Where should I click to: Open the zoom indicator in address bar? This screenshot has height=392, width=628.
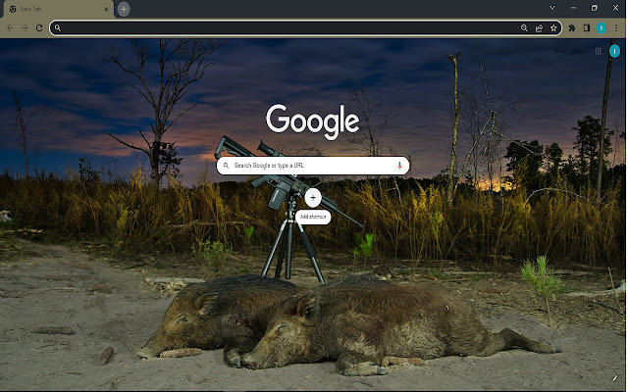524,28
